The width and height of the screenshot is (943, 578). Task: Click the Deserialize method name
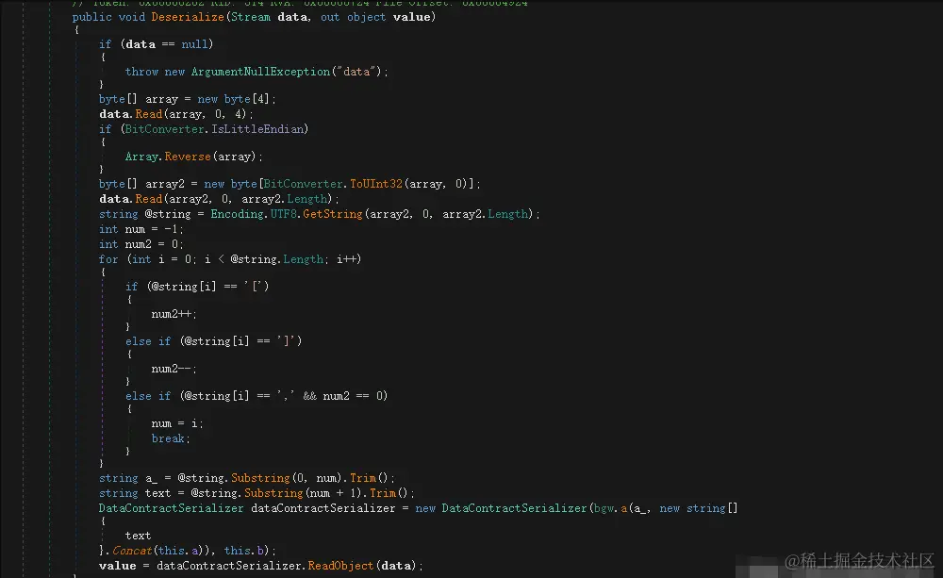[x=188, y=17]
